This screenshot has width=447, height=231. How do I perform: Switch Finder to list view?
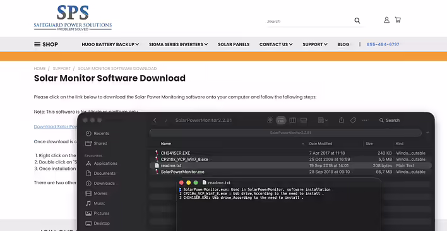[x=281, y=120]
